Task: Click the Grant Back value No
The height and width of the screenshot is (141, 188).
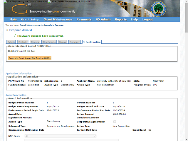Action: (x=150, y=130)
